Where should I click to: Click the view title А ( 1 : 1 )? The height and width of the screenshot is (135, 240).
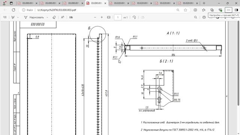click(173, 33)
